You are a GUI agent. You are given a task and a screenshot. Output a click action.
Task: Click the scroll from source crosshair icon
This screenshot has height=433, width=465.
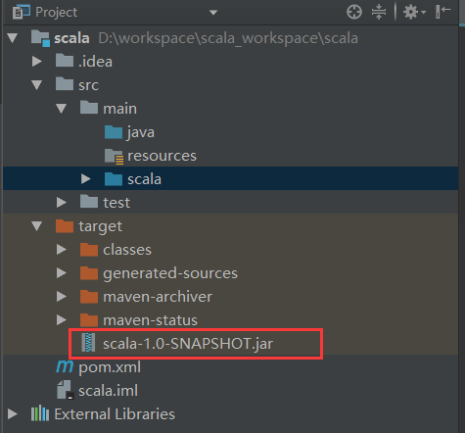coord(354,13)
